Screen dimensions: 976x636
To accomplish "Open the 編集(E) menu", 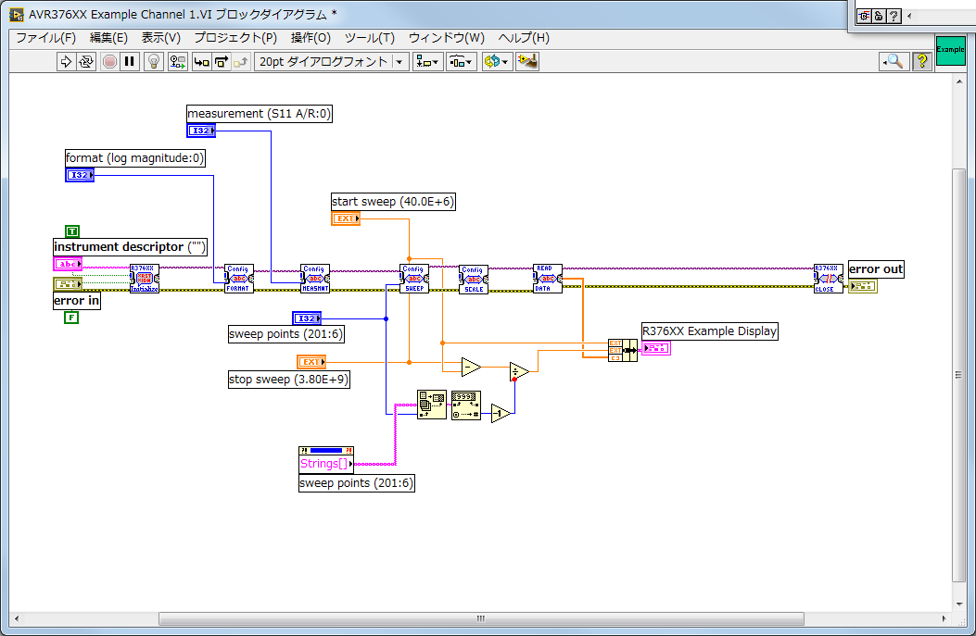I will tap(108, 38).
